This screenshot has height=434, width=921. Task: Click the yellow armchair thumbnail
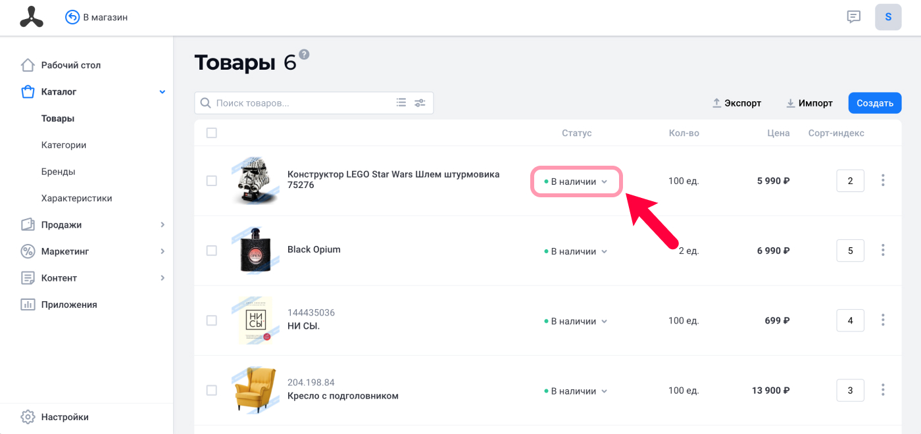coord(255,390)
